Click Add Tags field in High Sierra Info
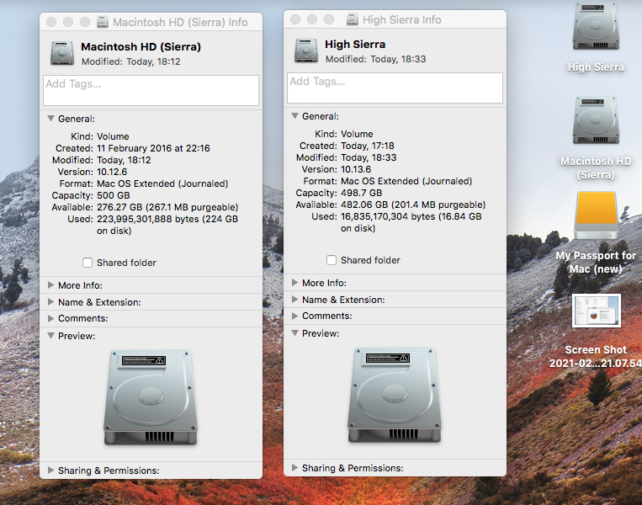642x505 pixels. (395, 88)
